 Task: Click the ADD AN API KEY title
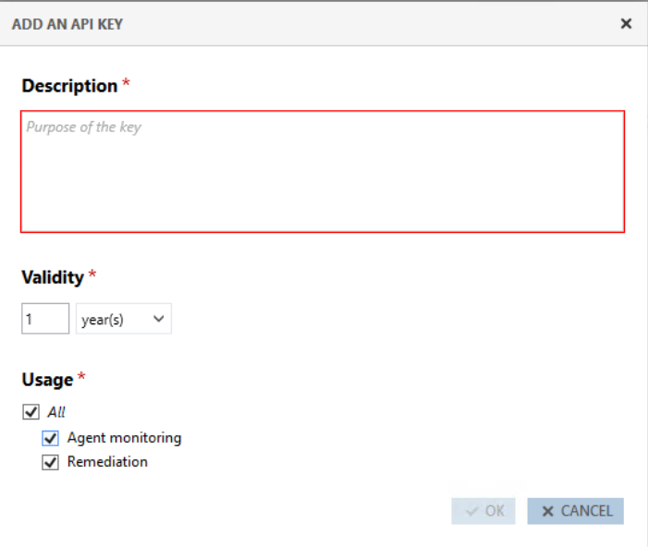67,24
